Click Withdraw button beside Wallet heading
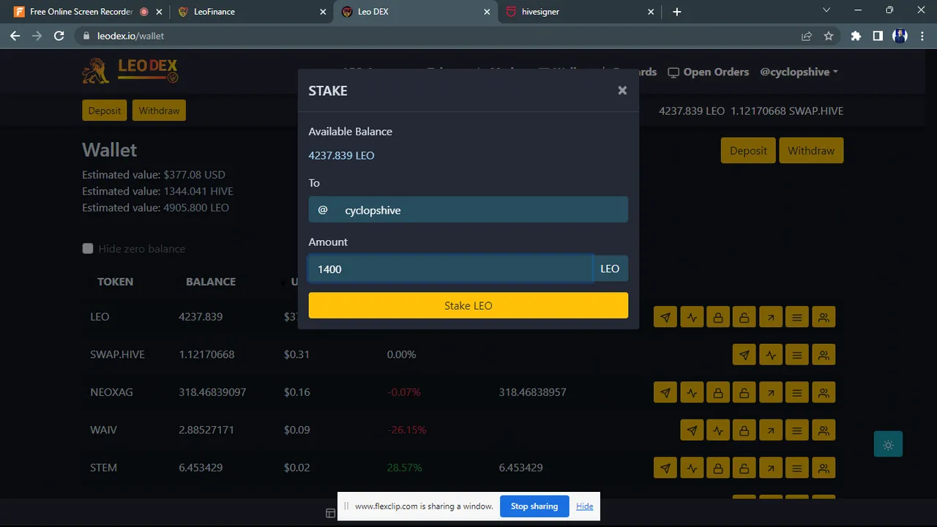Image resolution: width=937 pixels, height=527 pixels. point(811,151)
